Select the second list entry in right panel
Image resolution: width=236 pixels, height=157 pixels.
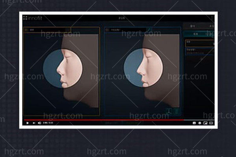point(199,51)
